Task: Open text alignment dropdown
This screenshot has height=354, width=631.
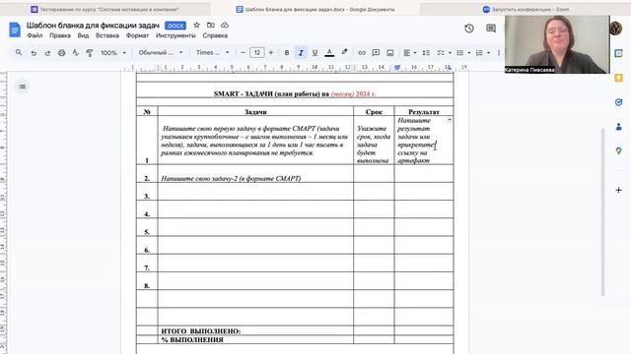Action: [410, 52]
